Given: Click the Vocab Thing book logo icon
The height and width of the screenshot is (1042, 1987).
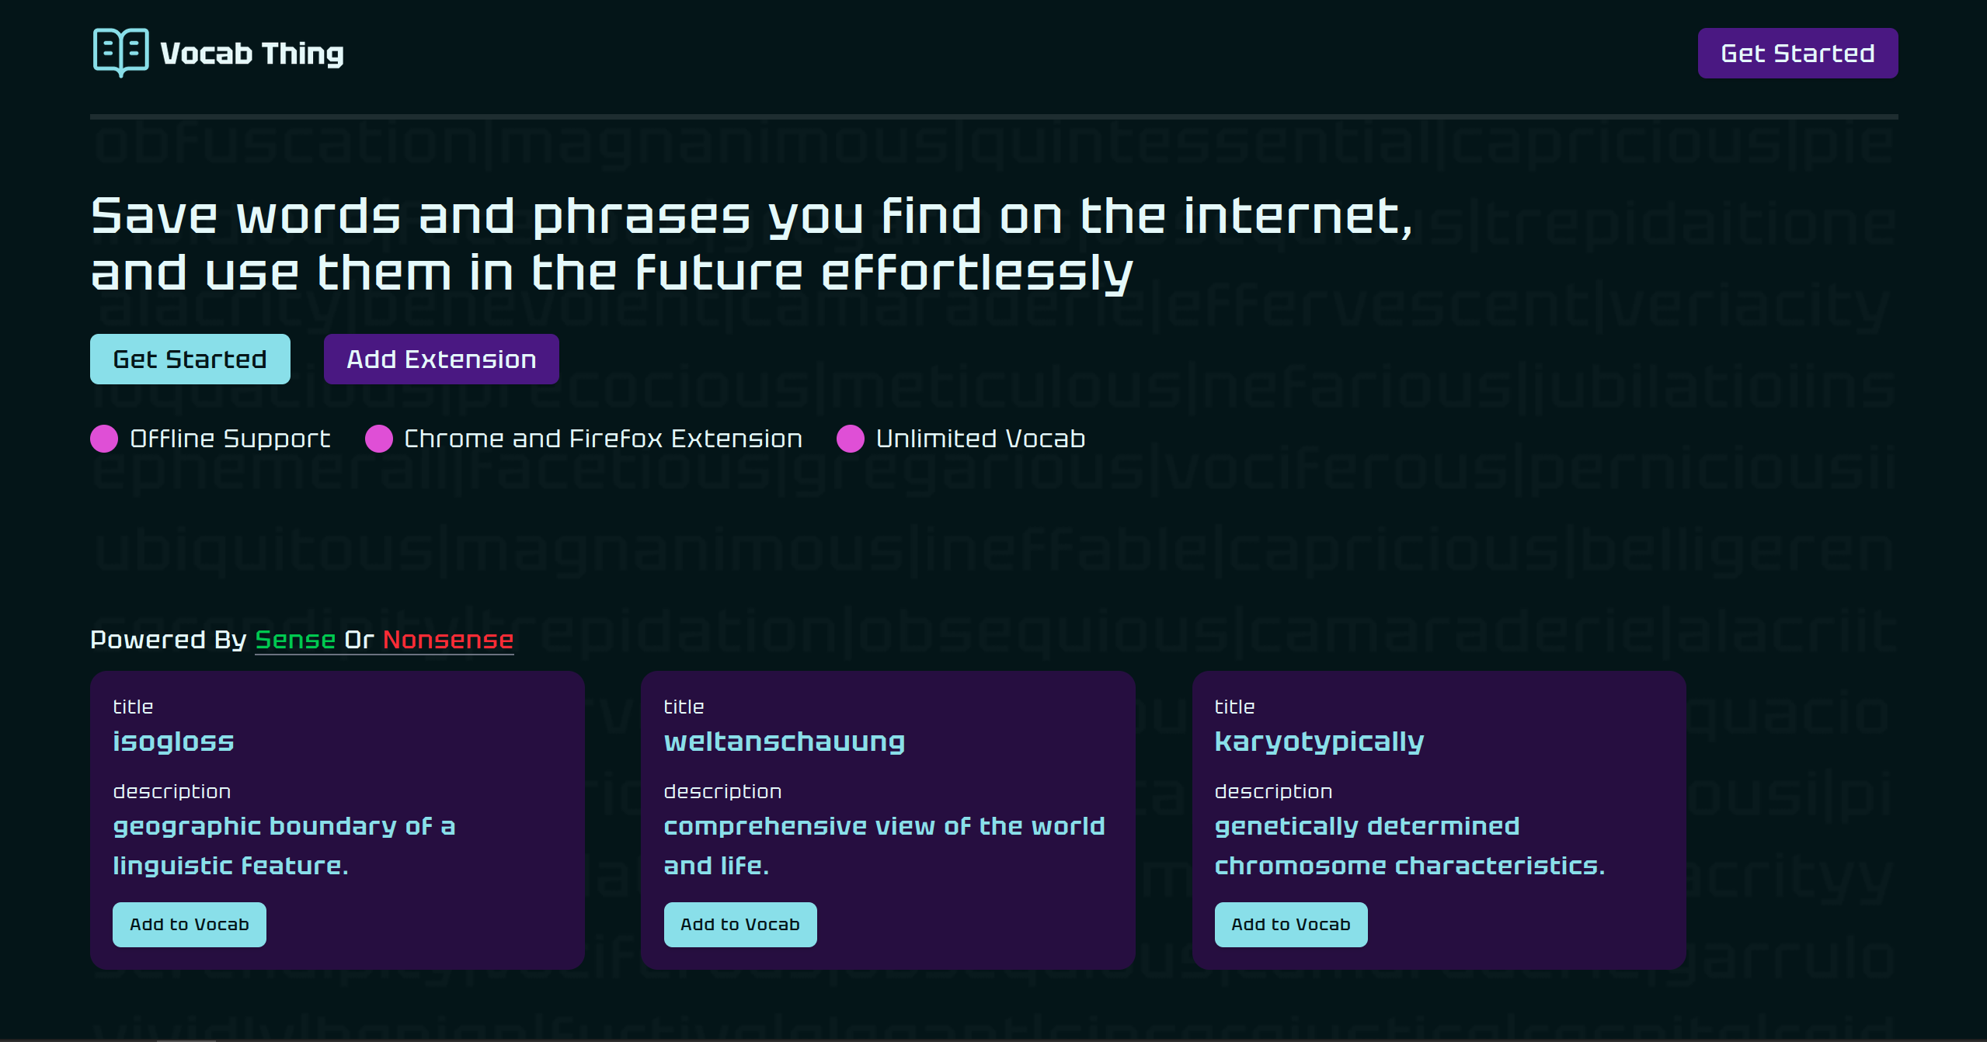Looking at the screenshot, I should coord(120,52).
